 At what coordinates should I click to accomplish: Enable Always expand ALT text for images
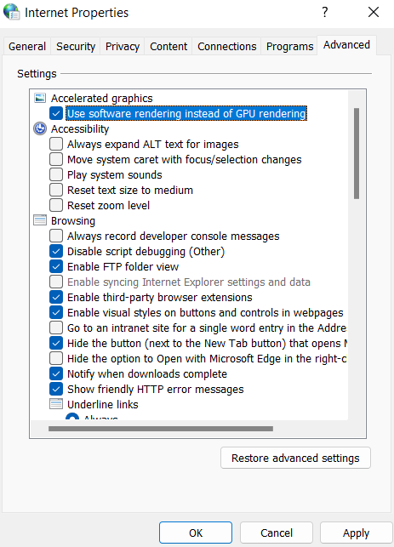tap(56, 144)
